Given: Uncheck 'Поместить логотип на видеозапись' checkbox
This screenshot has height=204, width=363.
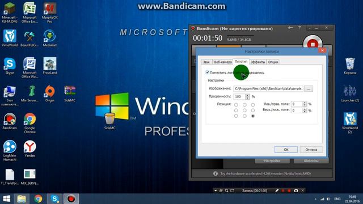Looking at the screenshot, I should [208, 73].
